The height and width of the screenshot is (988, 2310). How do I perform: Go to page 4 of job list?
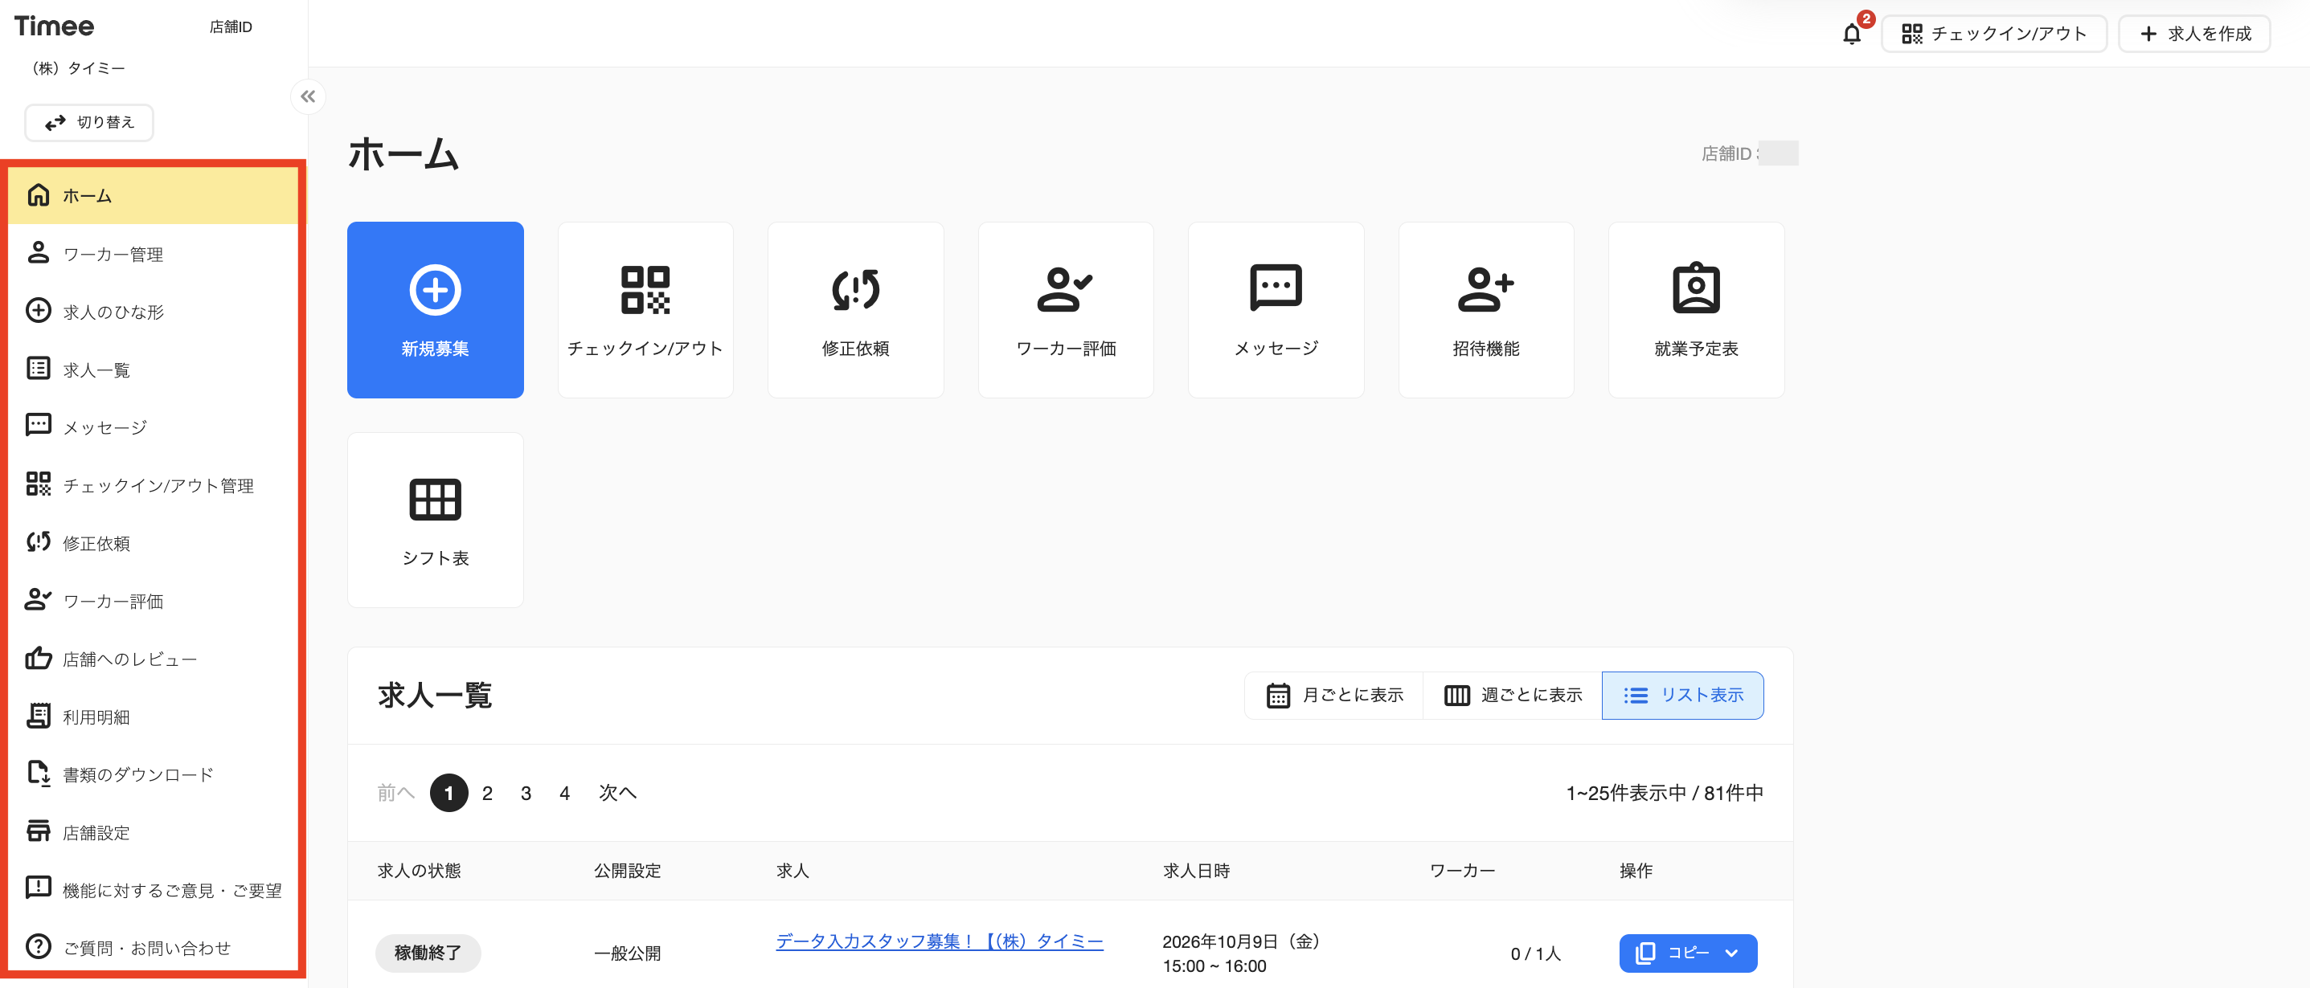(564, 794)
